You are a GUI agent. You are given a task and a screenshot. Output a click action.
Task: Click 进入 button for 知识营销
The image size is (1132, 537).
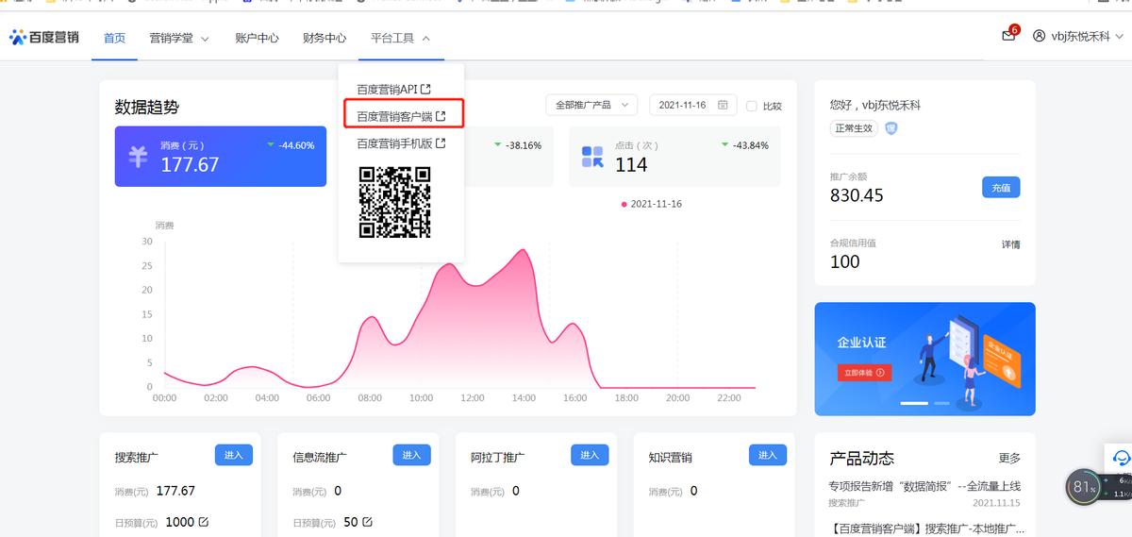coord(767,455)
